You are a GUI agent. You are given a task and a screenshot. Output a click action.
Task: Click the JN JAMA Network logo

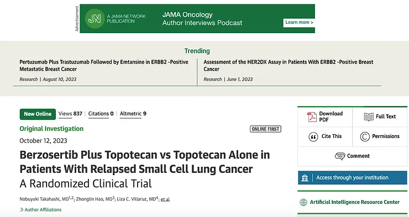[95, 18]
